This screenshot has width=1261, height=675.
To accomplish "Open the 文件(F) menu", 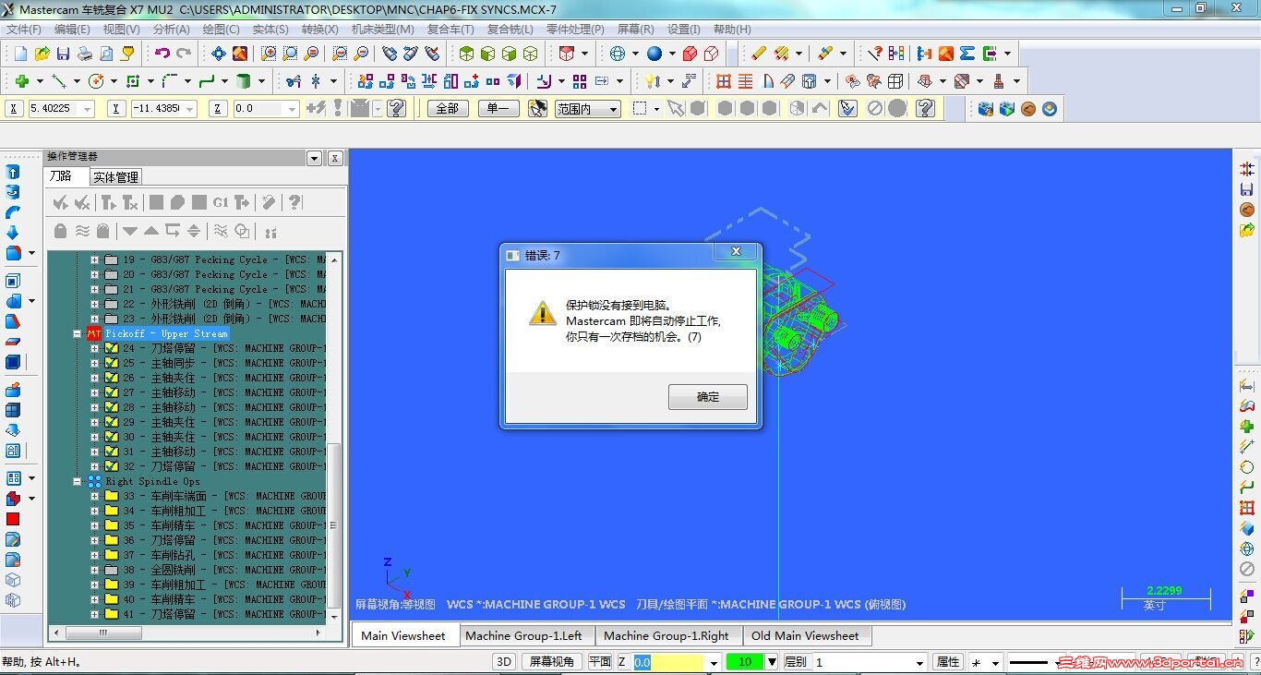I will [24, 30].
